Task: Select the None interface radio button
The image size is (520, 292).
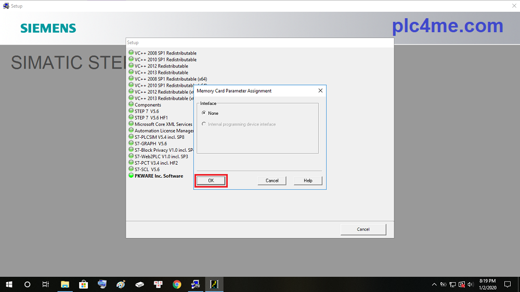Action: coord(203,113)
